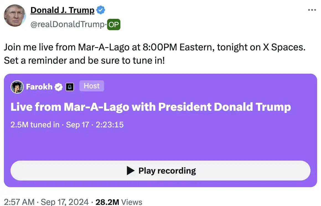The width and height of the screenshot is (321, 206).
Task: Open the Donald J. Trump name link
Action: (x=62, y=10)
